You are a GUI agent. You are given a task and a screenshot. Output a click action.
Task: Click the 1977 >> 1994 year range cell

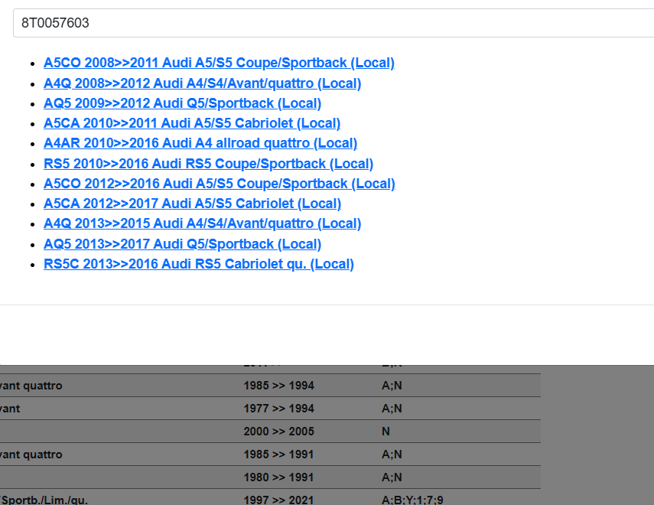[278, 409]
